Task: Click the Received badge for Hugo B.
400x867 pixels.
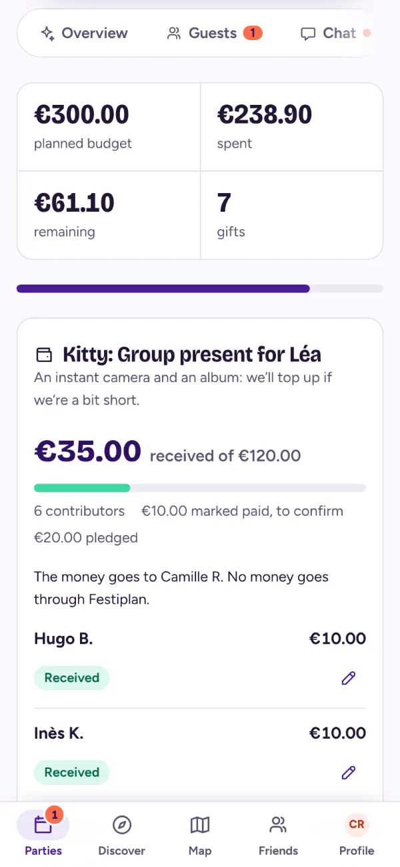Action: pyautogui.click(x=71, y=678)
